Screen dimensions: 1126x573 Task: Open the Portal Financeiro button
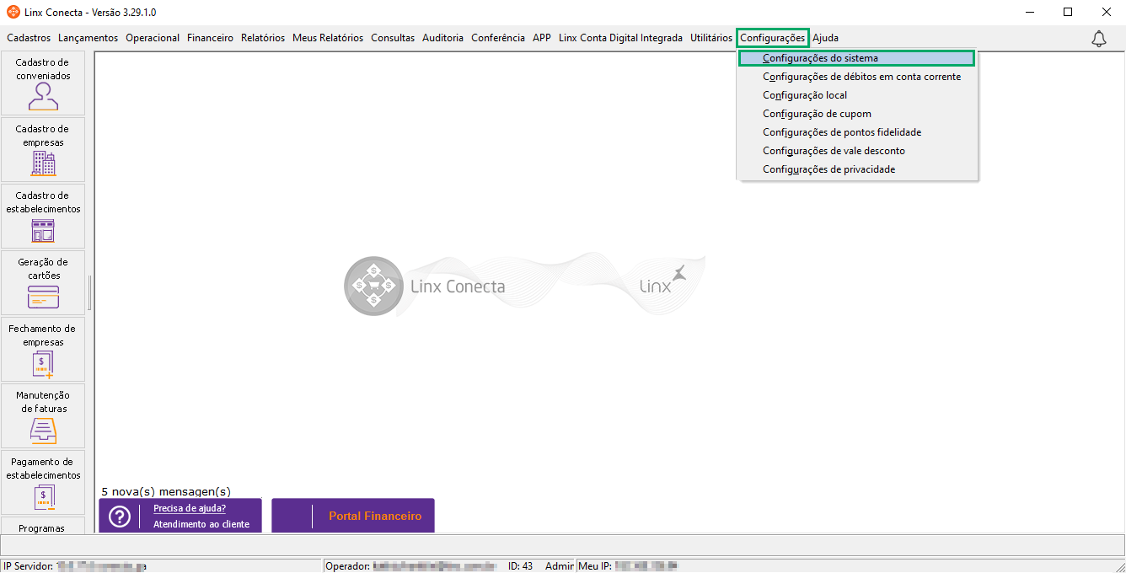tap(353, 516)
